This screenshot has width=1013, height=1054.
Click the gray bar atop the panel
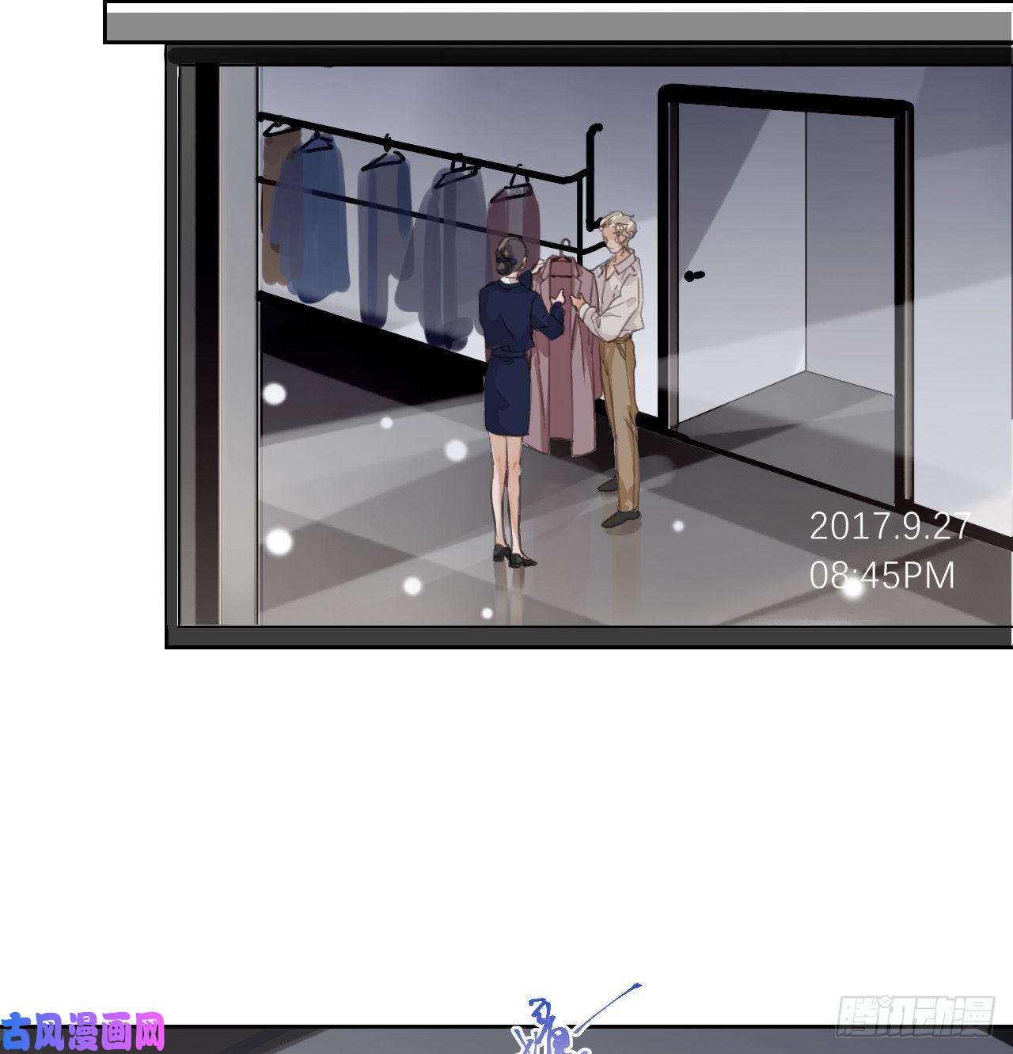(x=554, y=26)
